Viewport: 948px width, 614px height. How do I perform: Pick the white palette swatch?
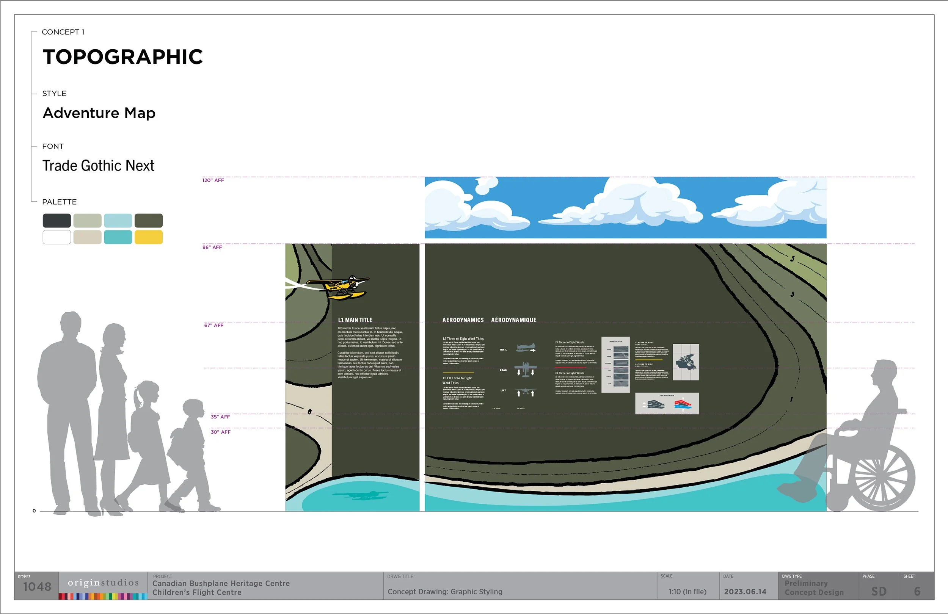[57, 237]
